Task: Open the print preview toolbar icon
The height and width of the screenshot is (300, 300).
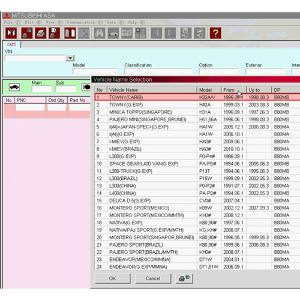Action: 54,33
